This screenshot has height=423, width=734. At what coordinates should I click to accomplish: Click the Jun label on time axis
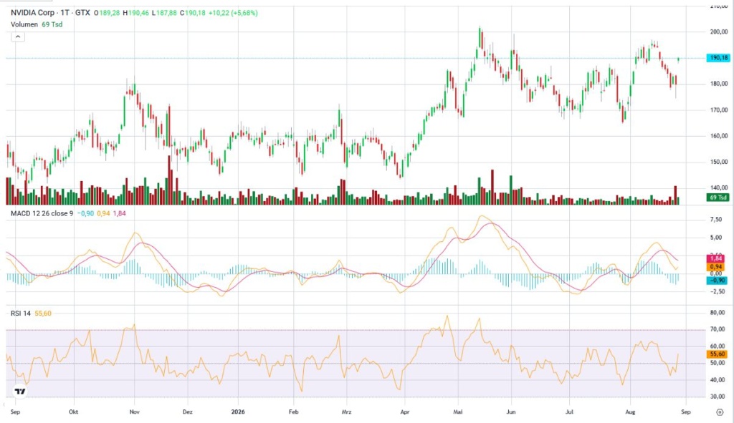[x=511, y=412]
